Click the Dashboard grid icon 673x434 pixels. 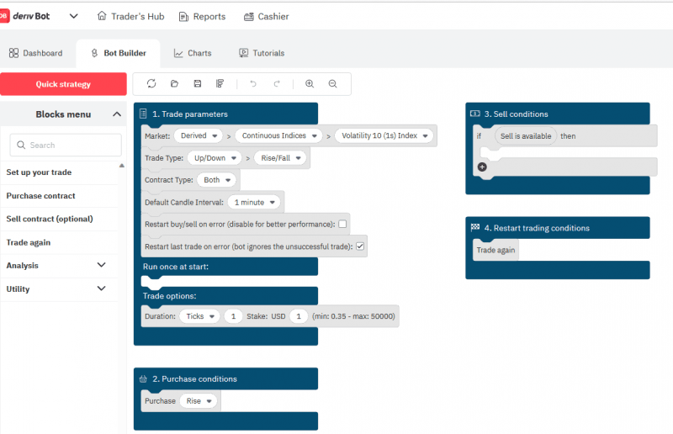point(13,53)
